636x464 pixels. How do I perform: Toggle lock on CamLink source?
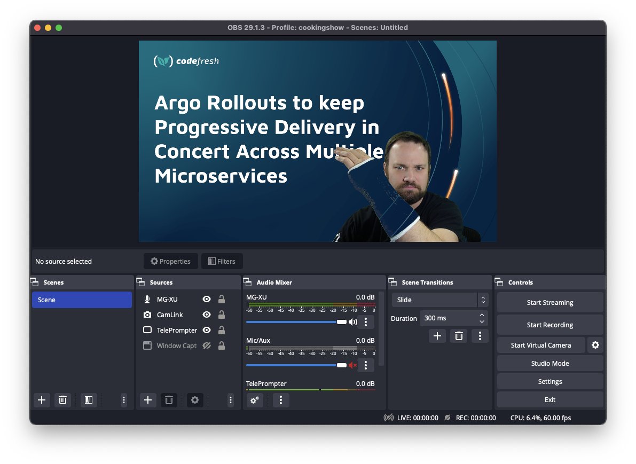tap(222, 314)
